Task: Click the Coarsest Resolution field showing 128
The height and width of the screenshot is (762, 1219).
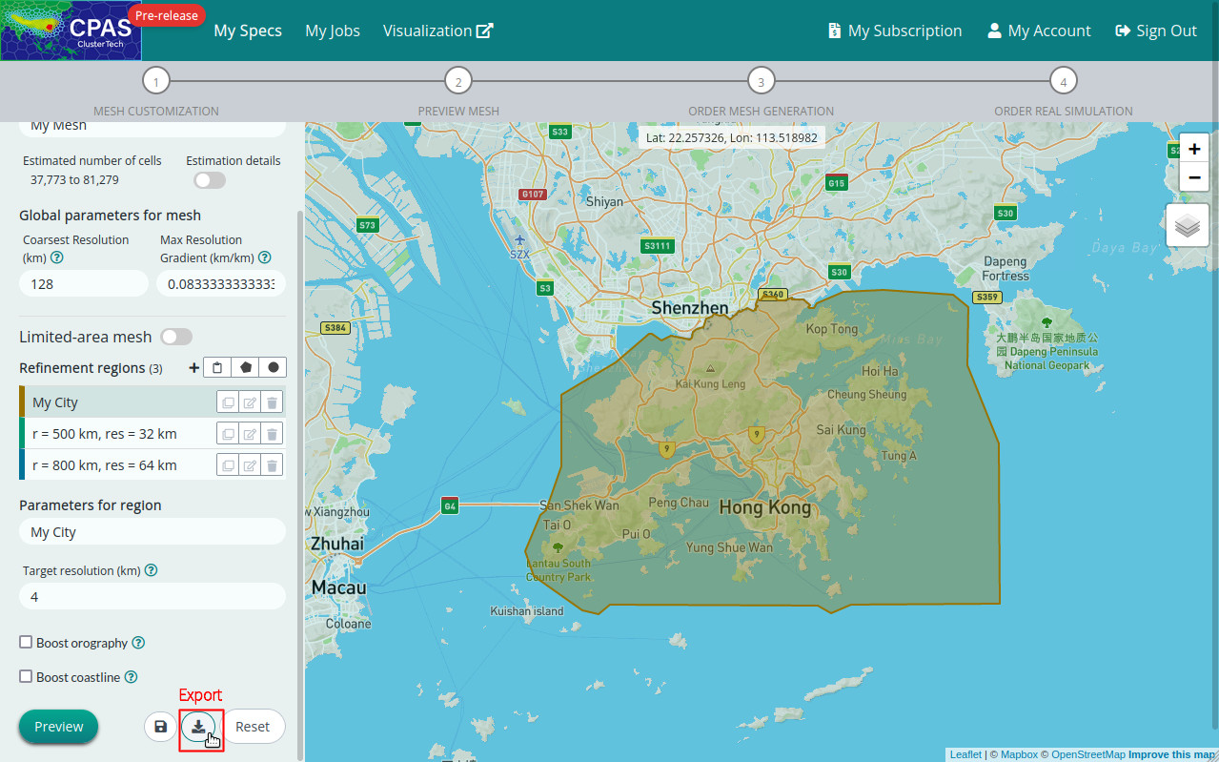Action: (84, 284)
